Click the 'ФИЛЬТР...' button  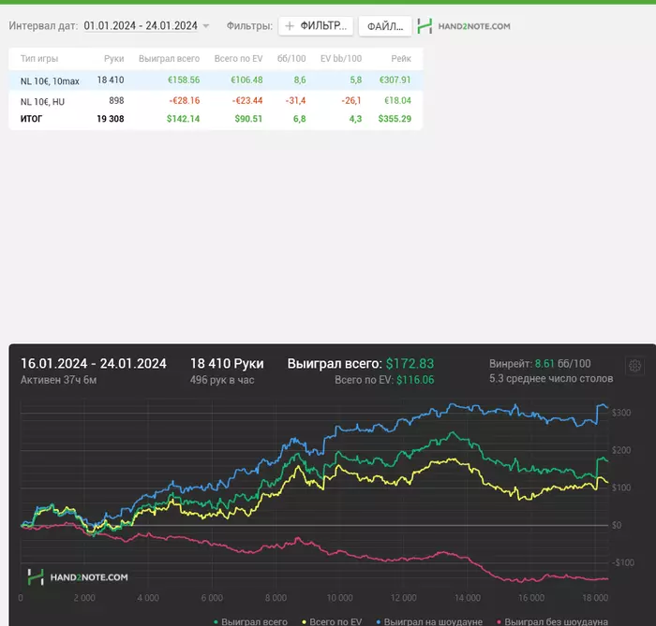tap(316, 26)
